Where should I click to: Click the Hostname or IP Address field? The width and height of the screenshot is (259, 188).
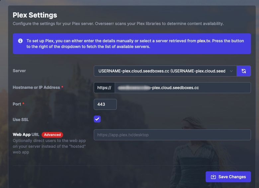[183, 88]
